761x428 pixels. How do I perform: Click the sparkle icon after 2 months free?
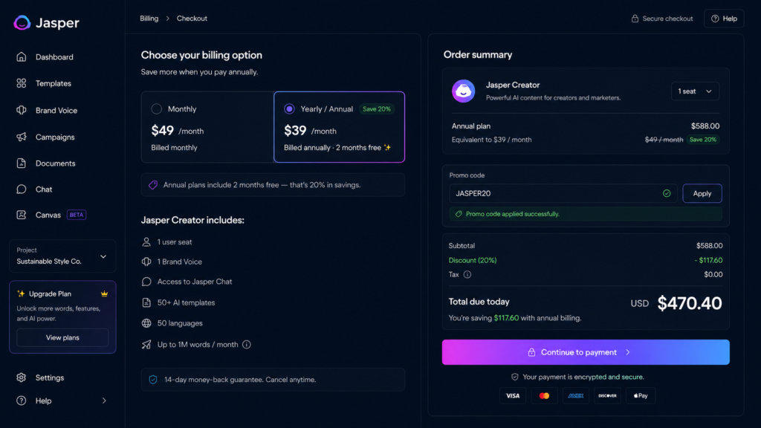coord(387,148)
